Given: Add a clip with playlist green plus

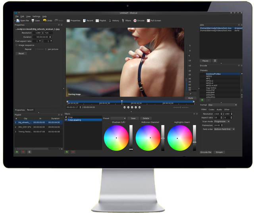Looking at the screenshot, I should tap(17, 152).
